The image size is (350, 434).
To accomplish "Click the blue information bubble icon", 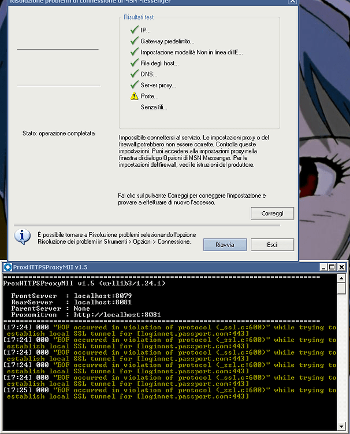I will pyautogui.click(x=22, y=237).
